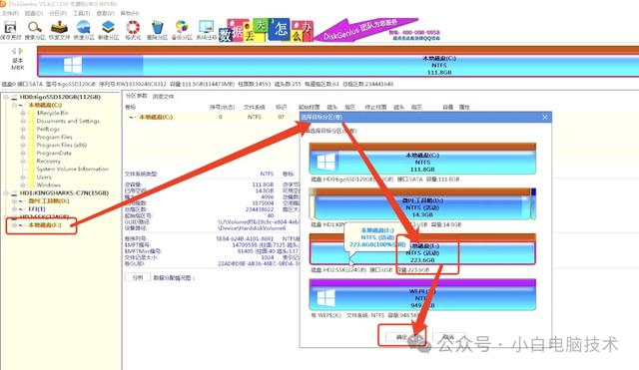Switch to the 浏览文件 Browse Files tab
Viewport: 639px width, 370px height.
tap(163, 97)
